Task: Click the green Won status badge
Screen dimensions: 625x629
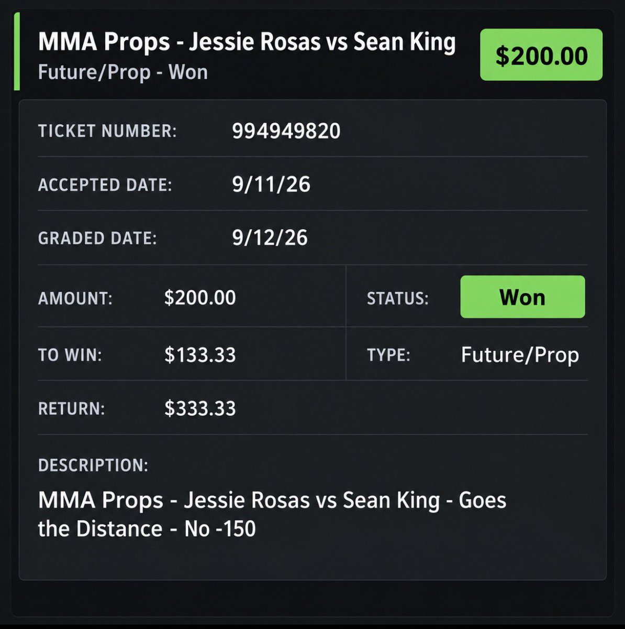Action: (522, 297)
